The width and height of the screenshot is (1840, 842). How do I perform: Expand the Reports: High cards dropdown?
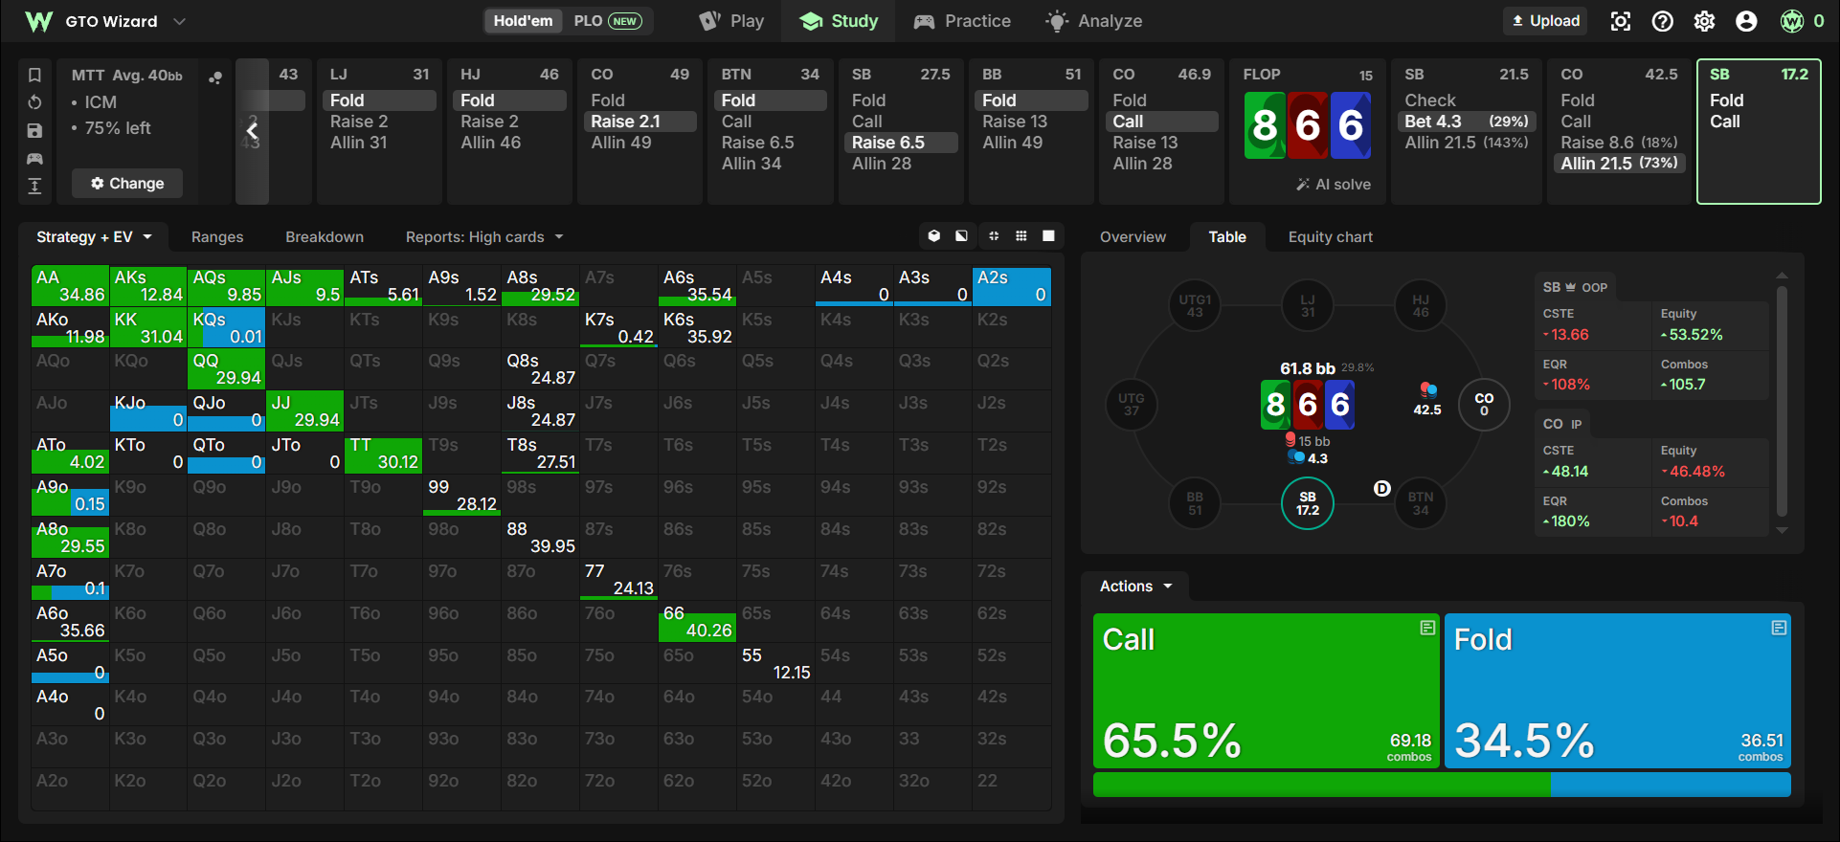click(x=484, y=237)
